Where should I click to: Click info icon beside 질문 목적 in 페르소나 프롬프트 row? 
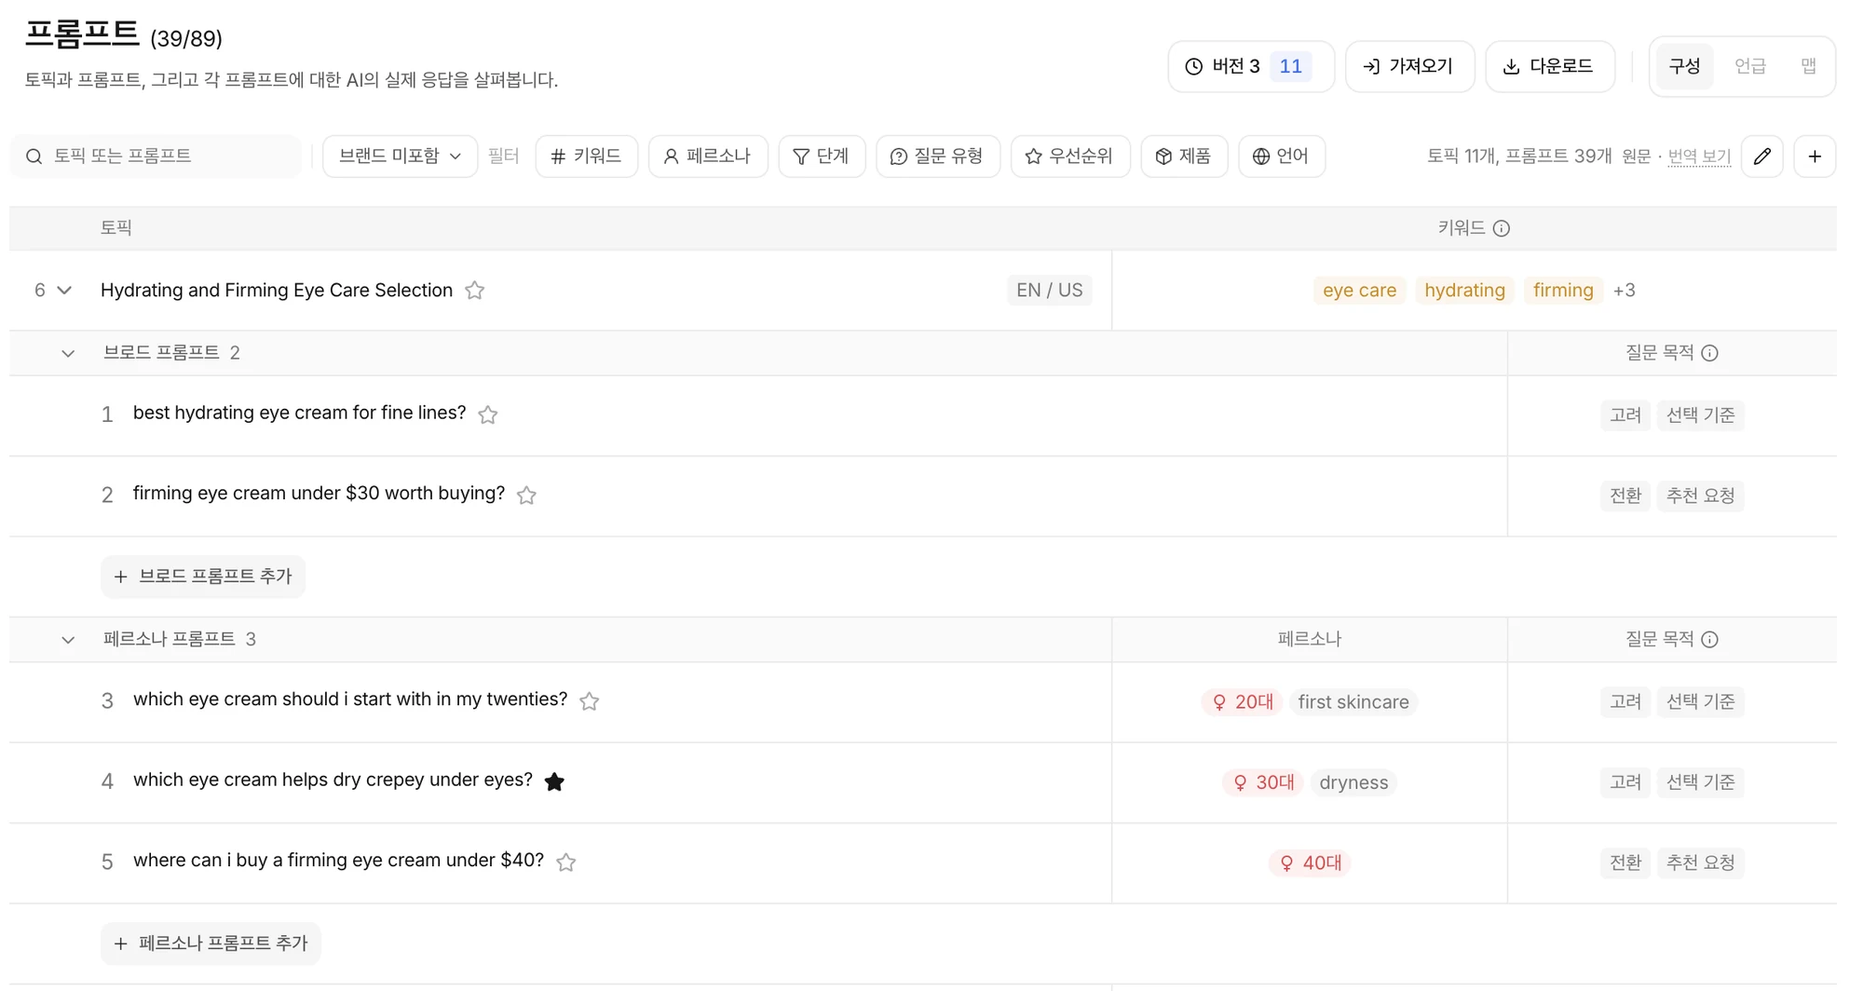[x=1709, y=640]
